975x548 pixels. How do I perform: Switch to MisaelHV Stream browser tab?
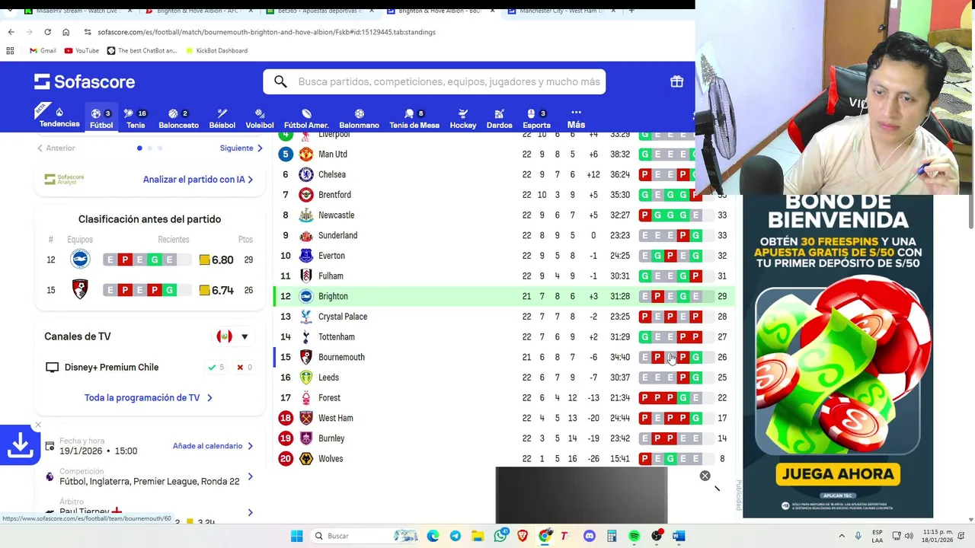point(76,11)
